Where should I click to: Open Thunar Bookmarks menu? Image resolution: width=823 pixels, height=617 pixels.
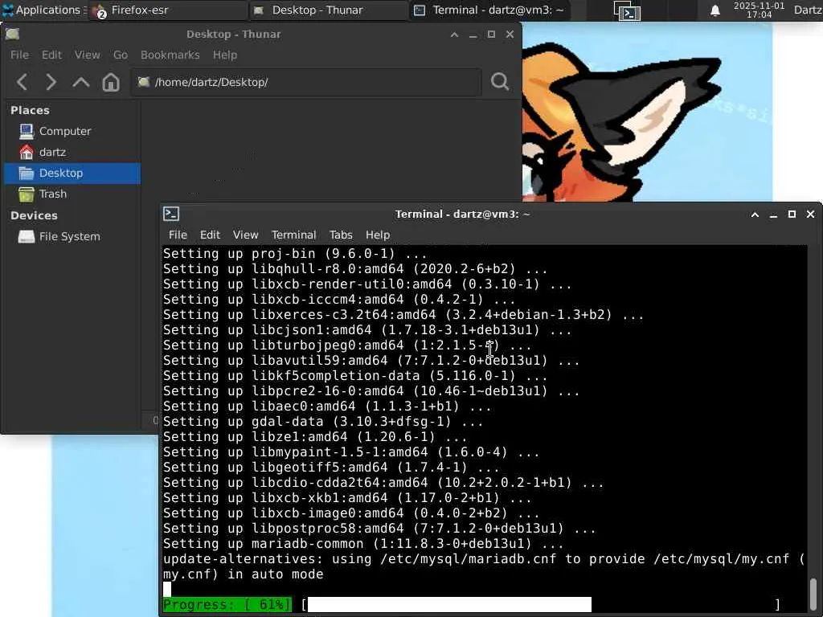pos(170,55)
